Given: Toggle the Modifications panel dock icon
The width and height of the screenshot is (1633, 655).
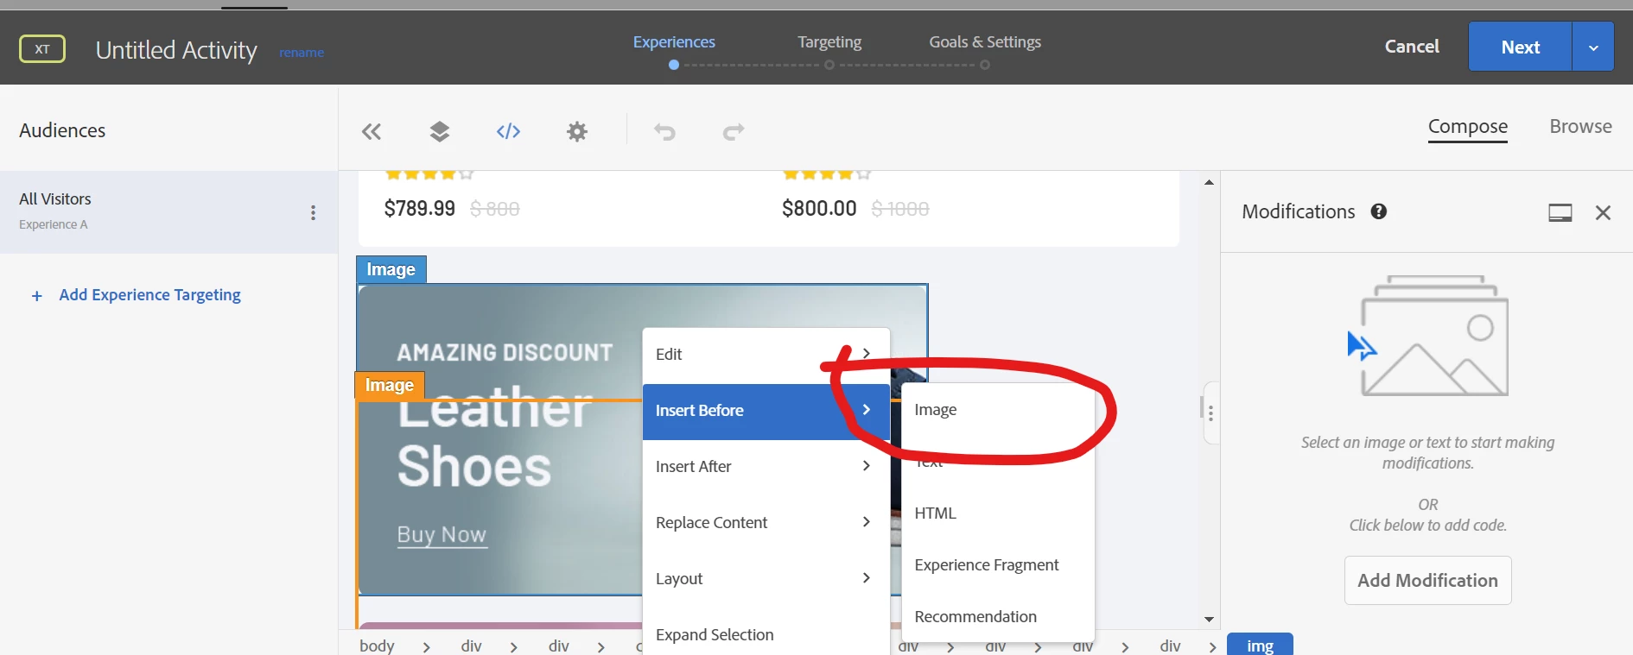Looking at the screenshot, I should [1560, 212].
